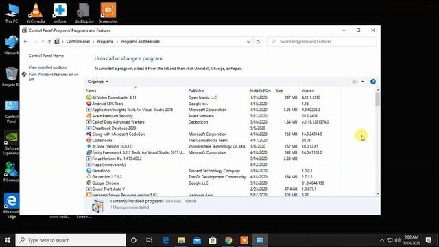
Task: Sort by Publisher column header
Action: [217, 91]
